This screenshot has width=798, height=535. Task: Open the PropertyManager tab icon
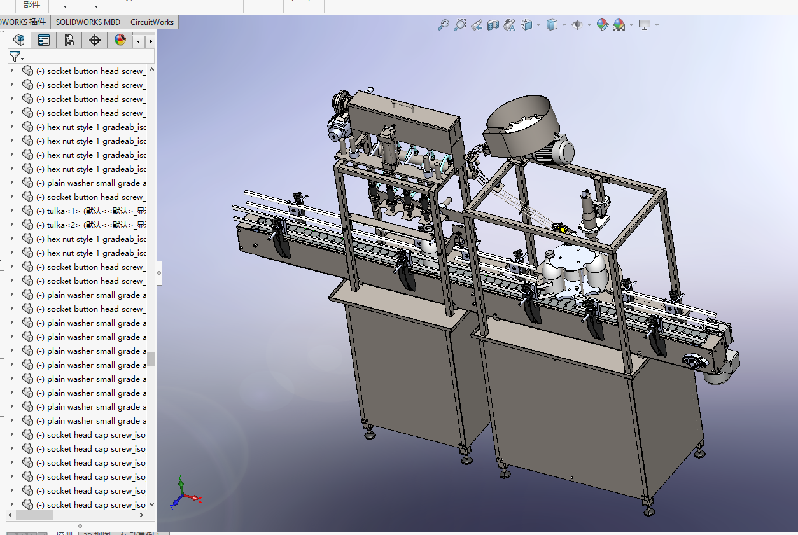click(x=44, y=41)
